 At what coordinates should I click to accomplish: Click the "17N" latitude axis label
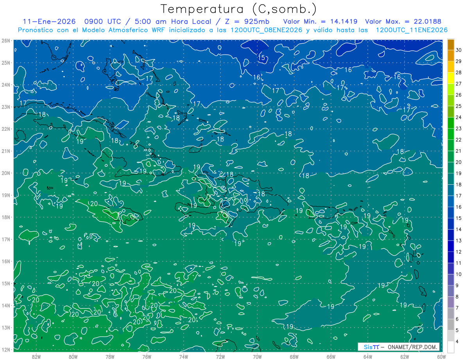tap(5, 239)
